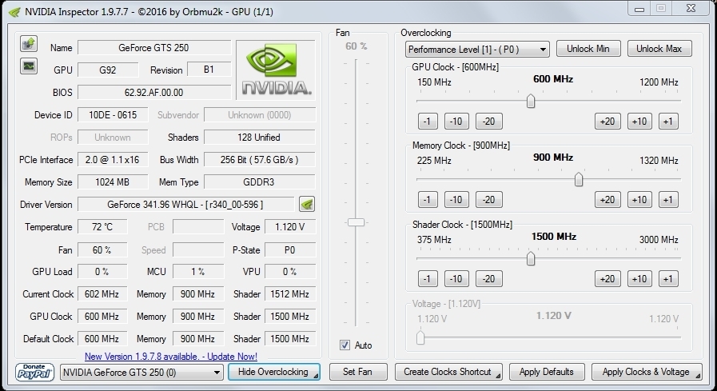Increase Memory Clock with +20 button
Screen dimensions: 717x391
(607, 200)
